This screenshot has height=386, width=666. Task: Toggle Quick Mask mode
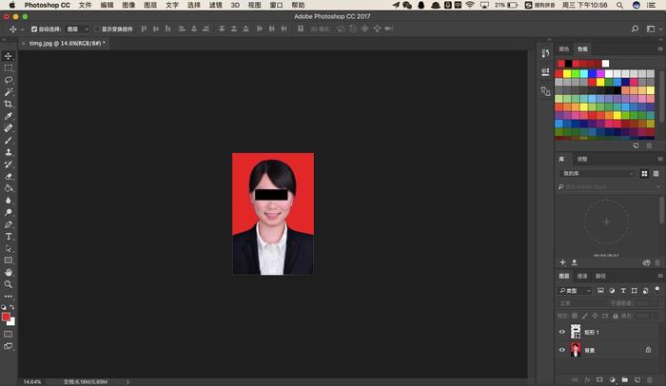[8, 335]
